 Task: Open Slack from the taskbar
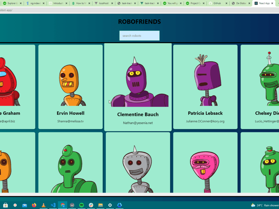click(91, 205)
